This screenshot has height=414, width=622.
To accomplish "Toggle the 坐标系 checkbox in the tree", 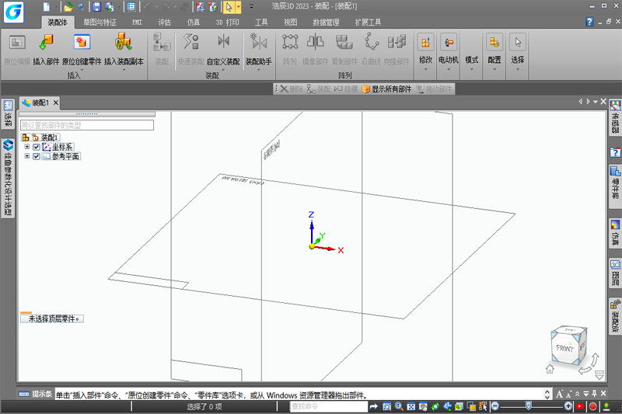I will pyautogui.click(x=36, y=147).
